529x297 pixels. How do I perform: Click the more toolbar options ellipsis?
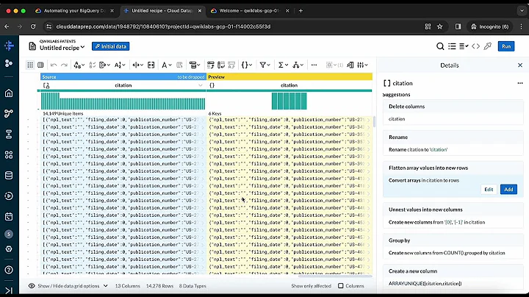tap(314, 65)
